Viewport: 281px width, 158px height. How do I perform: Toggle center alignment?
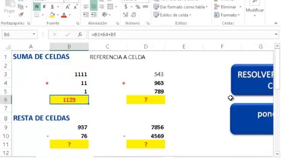(x=94, y=7)
